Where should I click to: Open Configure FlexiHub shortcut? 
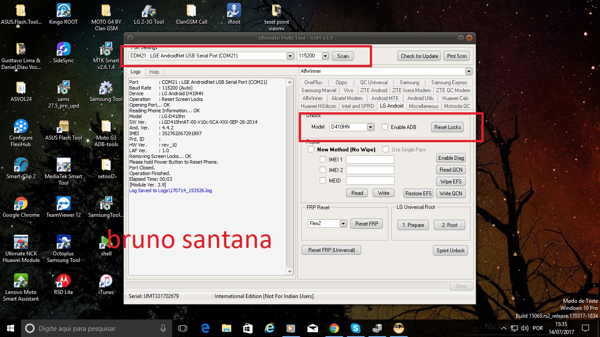pos(21,133)
